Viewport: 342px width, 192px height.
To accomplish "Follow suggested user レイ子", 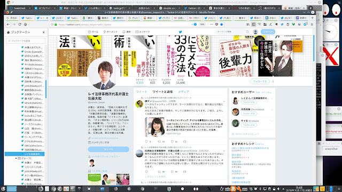I will tap(248, 102).
